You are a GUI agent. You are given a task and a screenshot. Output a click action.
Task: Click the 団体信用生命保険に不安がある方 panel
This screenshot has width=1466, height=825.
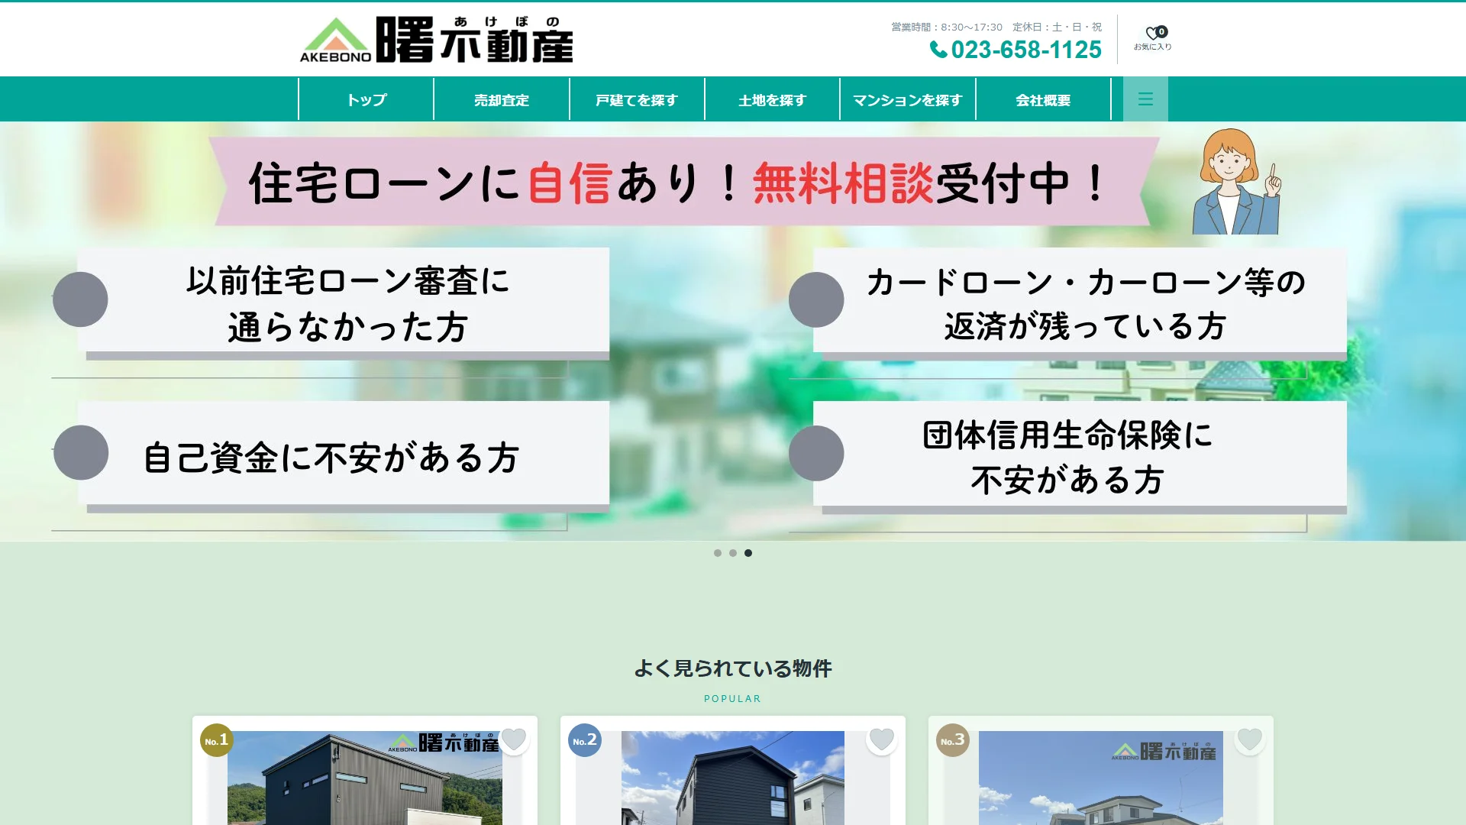[1080, 456]
